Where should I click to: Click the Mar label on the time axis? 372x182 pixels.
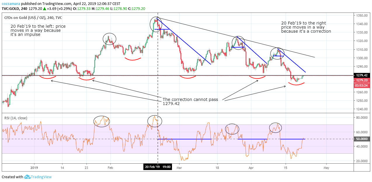(179, 168)
